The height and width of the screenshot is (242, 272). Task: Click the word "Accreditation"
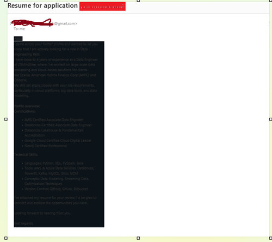pyautogui.click(x=35, y=135)
